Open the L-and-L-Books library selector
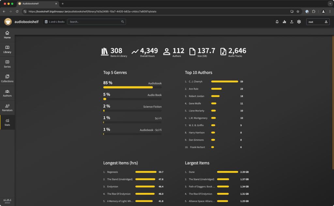 [54, 22]
